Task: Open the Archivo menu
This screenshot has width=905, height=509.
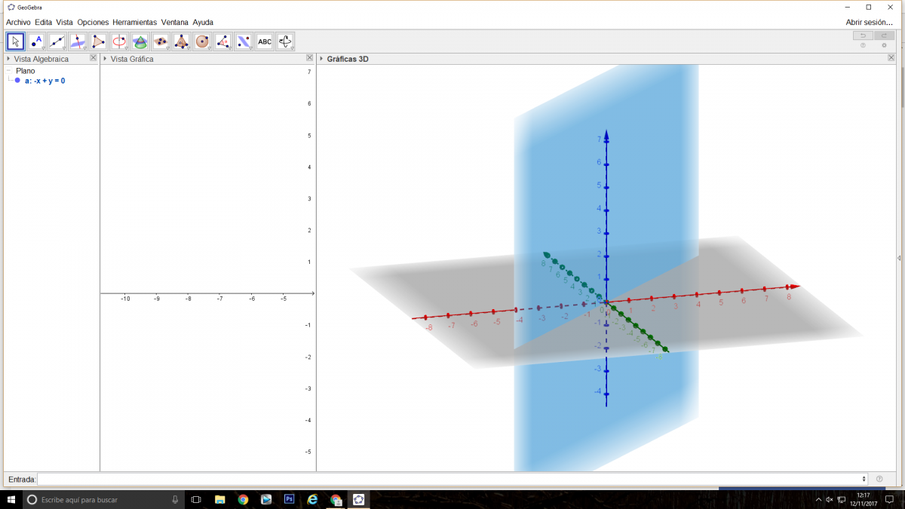Action: [x=18, y=23]
